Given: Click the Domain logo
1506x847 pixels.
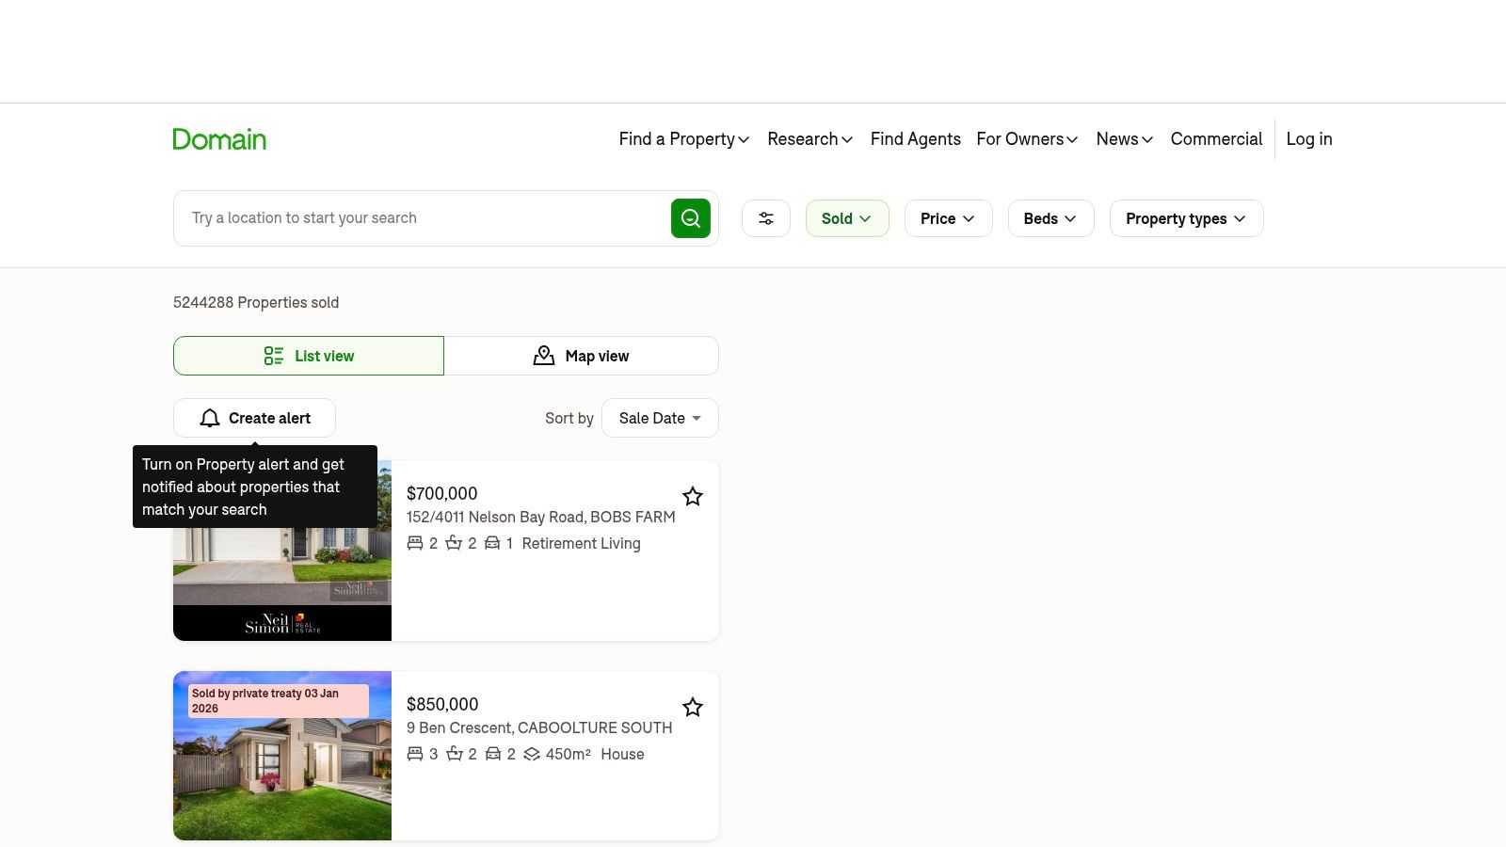Looking at the screenshot, I should (219, 138).
